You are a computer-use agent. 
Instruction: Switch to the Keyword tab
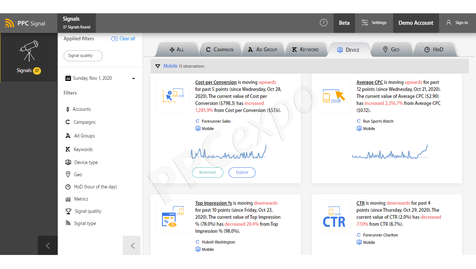tap(305, 50)
